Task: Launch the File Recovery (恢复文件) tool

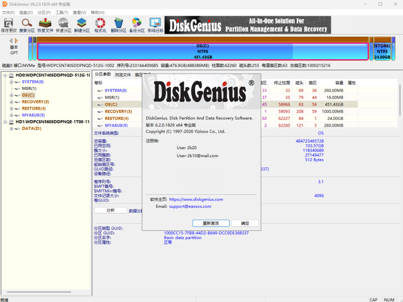Action: (45, 25)
